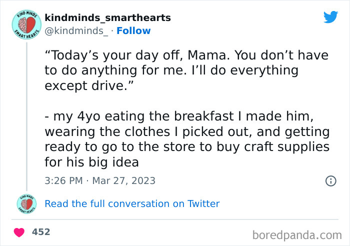Click the "ready to go to the store" line
This screenshot has width=350, height=246.
[187, 147]
